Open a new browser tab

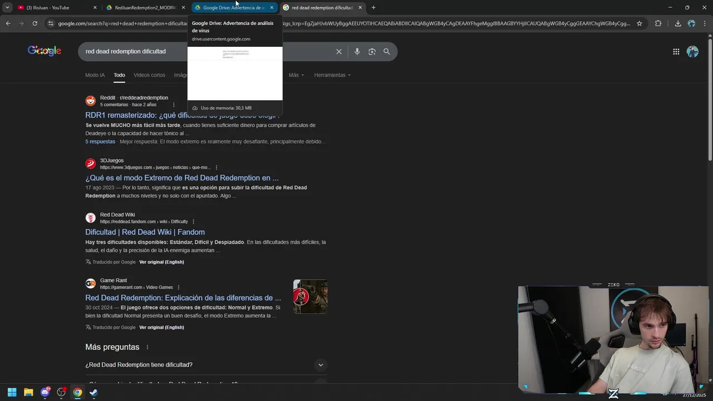[x=373, y=8]
